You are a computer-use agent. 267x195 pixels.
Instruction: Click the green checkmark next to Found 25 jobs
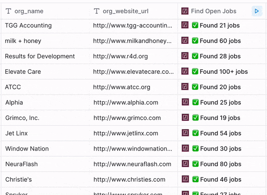[195, 102]
